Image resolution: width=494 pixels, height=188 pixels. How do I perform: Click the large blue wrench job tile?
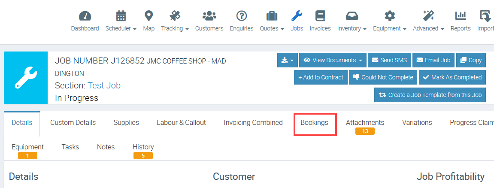26,78
